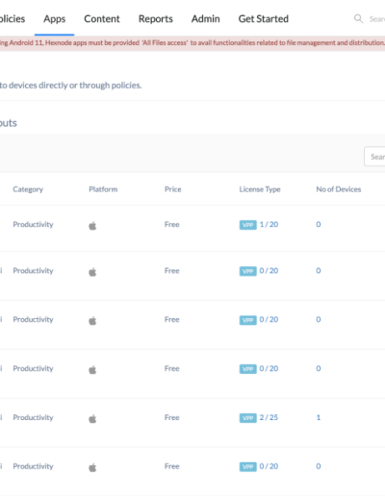Click the VPP badge next to 1/20
The height and width of the screenshot is (496, 385).
[247, 225]
